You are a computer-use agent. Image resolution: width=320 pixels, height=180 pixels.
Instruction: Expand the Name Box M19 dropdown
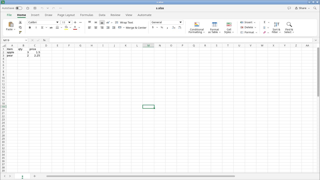(26, 40)
